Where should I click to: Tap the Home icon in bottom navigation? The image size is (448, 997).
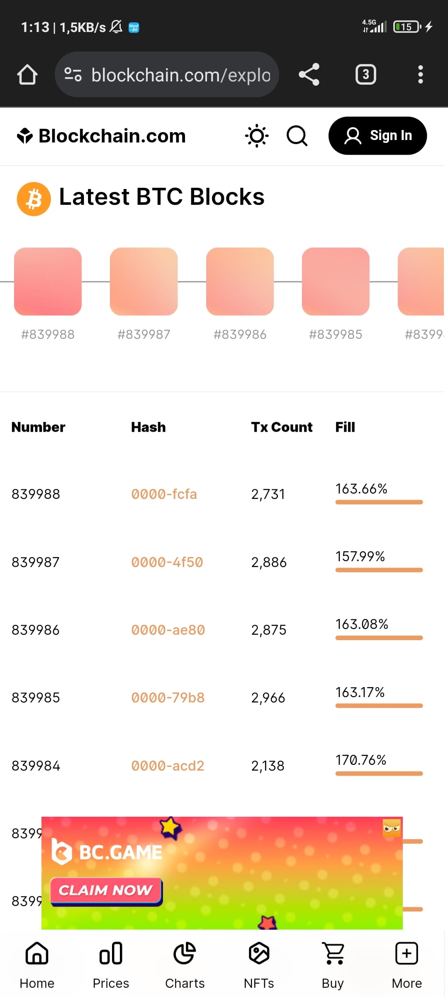pyautogui.click(x=37, y=953)
